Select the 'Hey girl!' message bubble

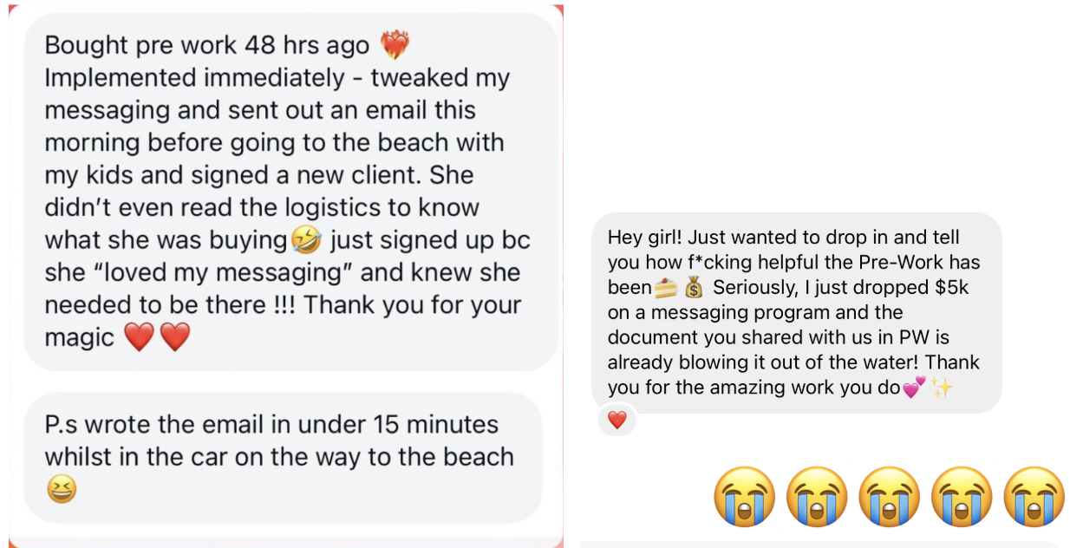coord(797,312)
